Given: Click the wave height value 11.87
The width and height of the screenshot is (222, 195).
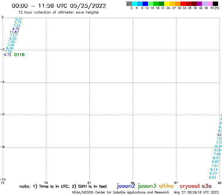Looking at the screenshot, I should click(x=14, y=32).
